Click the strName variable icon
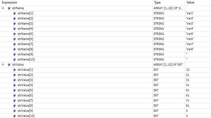The width and height of the screenshot is (211, 118). click(9, 8)
